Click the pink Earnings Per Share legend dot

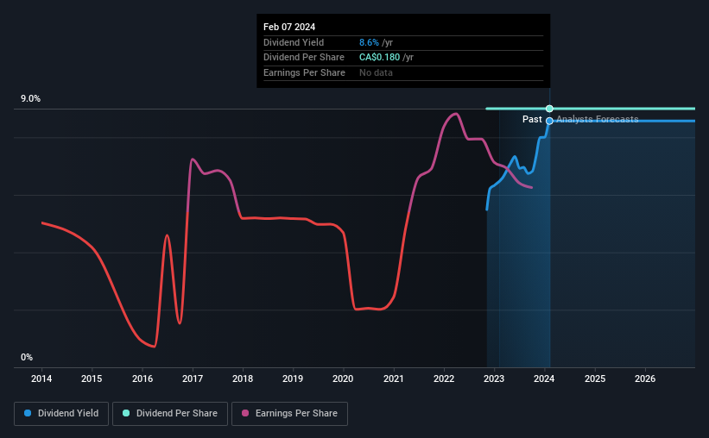pos(245,413)
